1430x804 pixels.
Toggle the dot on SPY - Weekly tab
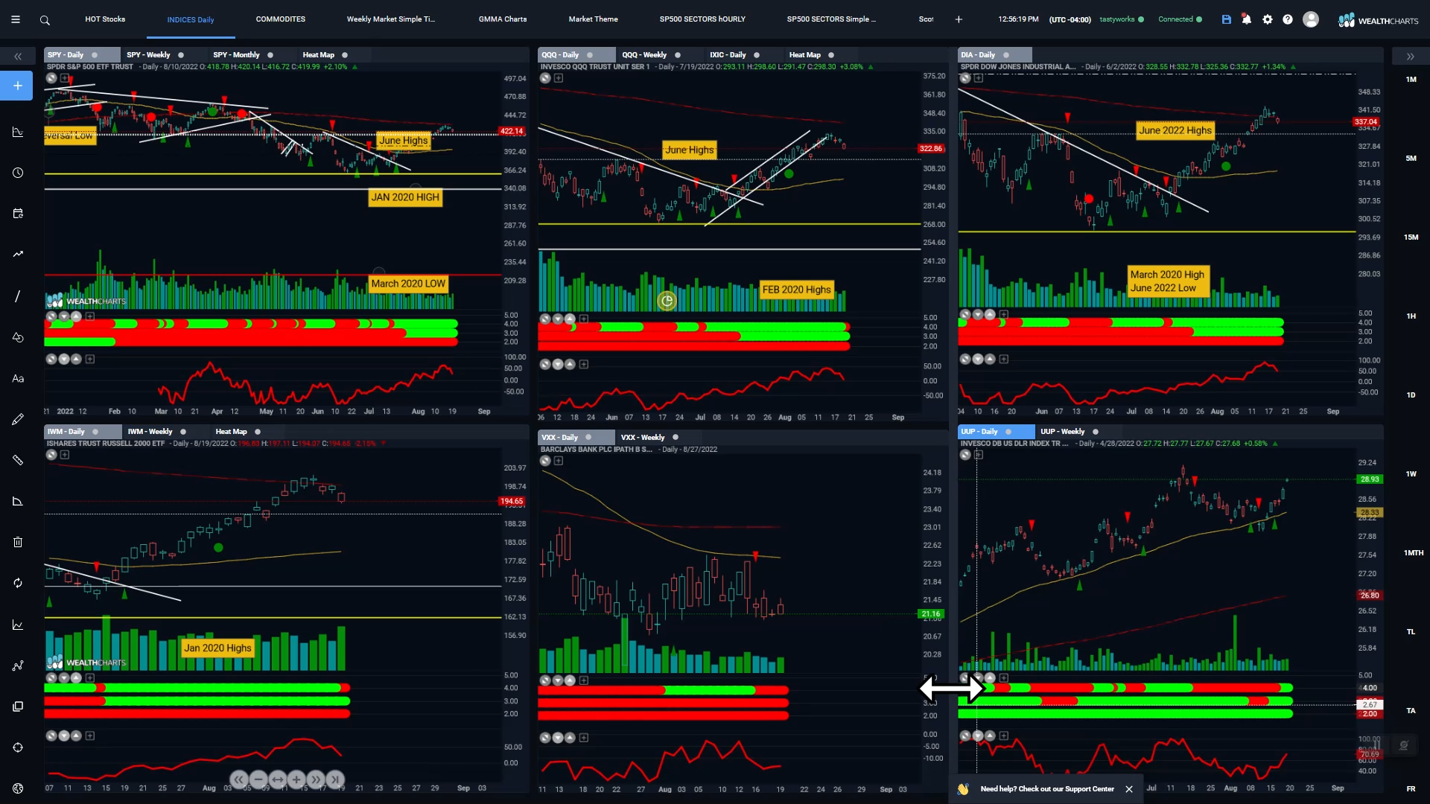pyautogui.click(x=181, y=55)
